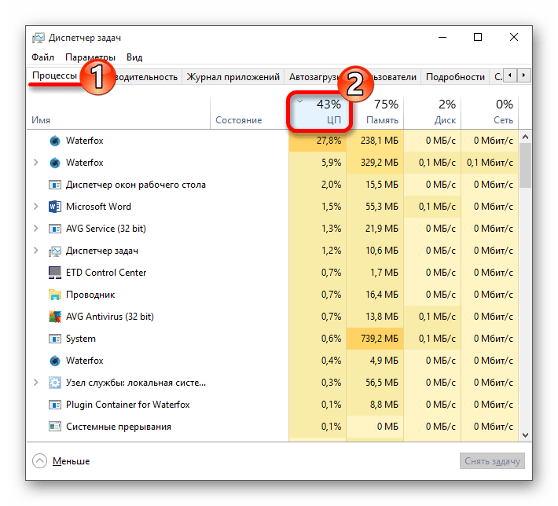Sort by the Сеть 0% column header
Image resolution: width=558 pixels, height=506 pixels.
point(490,112)
